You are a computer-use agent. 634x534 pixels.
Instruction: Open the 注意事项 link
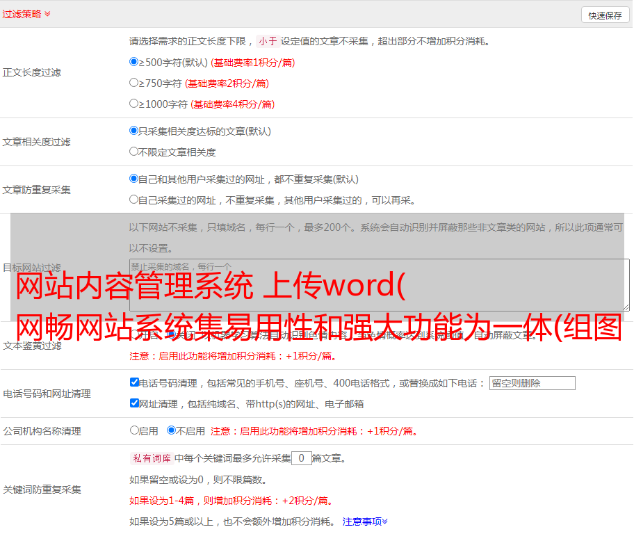pyautogui.click(x=365, y=522)
